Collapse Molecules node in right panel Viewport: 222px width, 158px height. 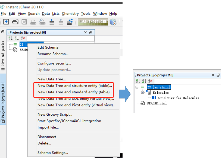pyautogui.click(x=142, y=93)
